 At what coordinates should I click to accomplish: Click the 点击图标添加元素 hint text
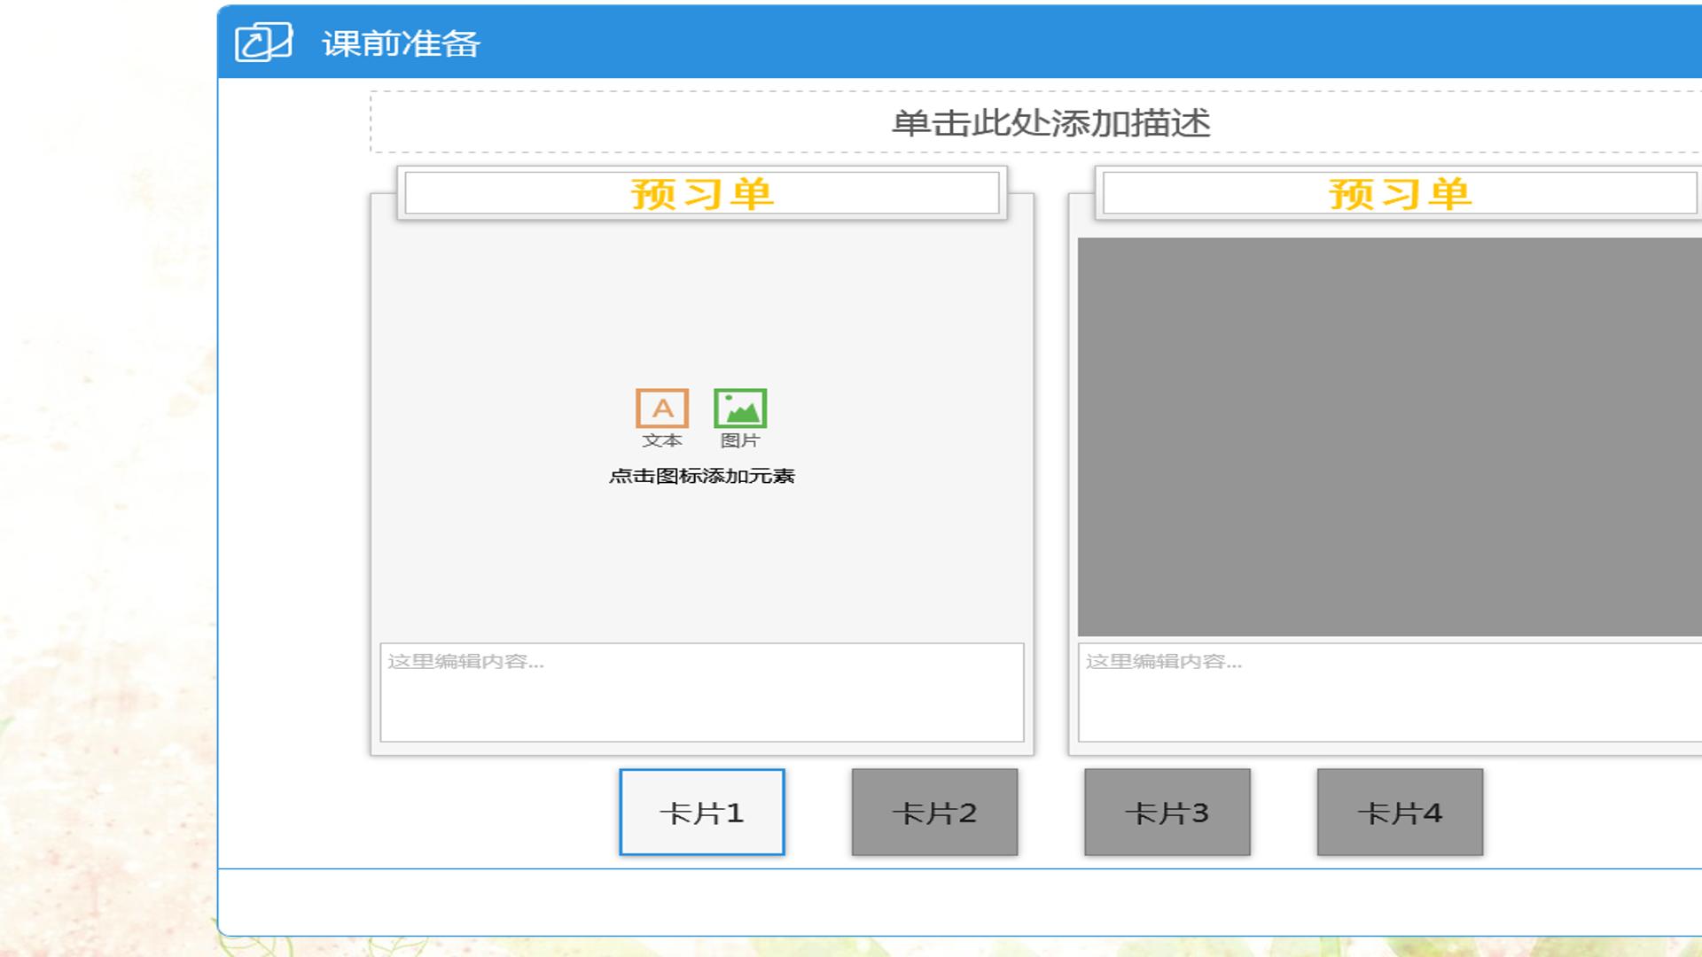click(x=702, y=476)
